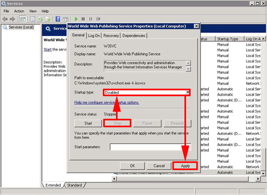
Task: Click the green Start Service icon
Action: click(76, 19)
